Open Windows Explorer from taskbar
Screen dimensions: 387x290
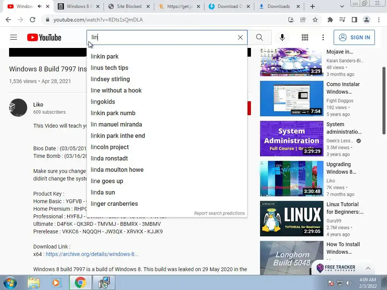tap(34, 282)
